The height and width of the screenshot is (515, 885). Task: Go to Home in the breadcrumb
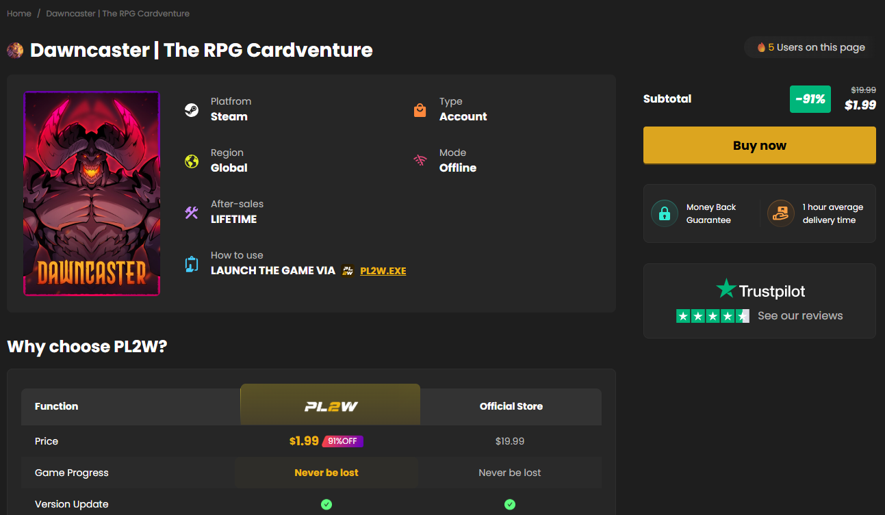pos(19,14)
